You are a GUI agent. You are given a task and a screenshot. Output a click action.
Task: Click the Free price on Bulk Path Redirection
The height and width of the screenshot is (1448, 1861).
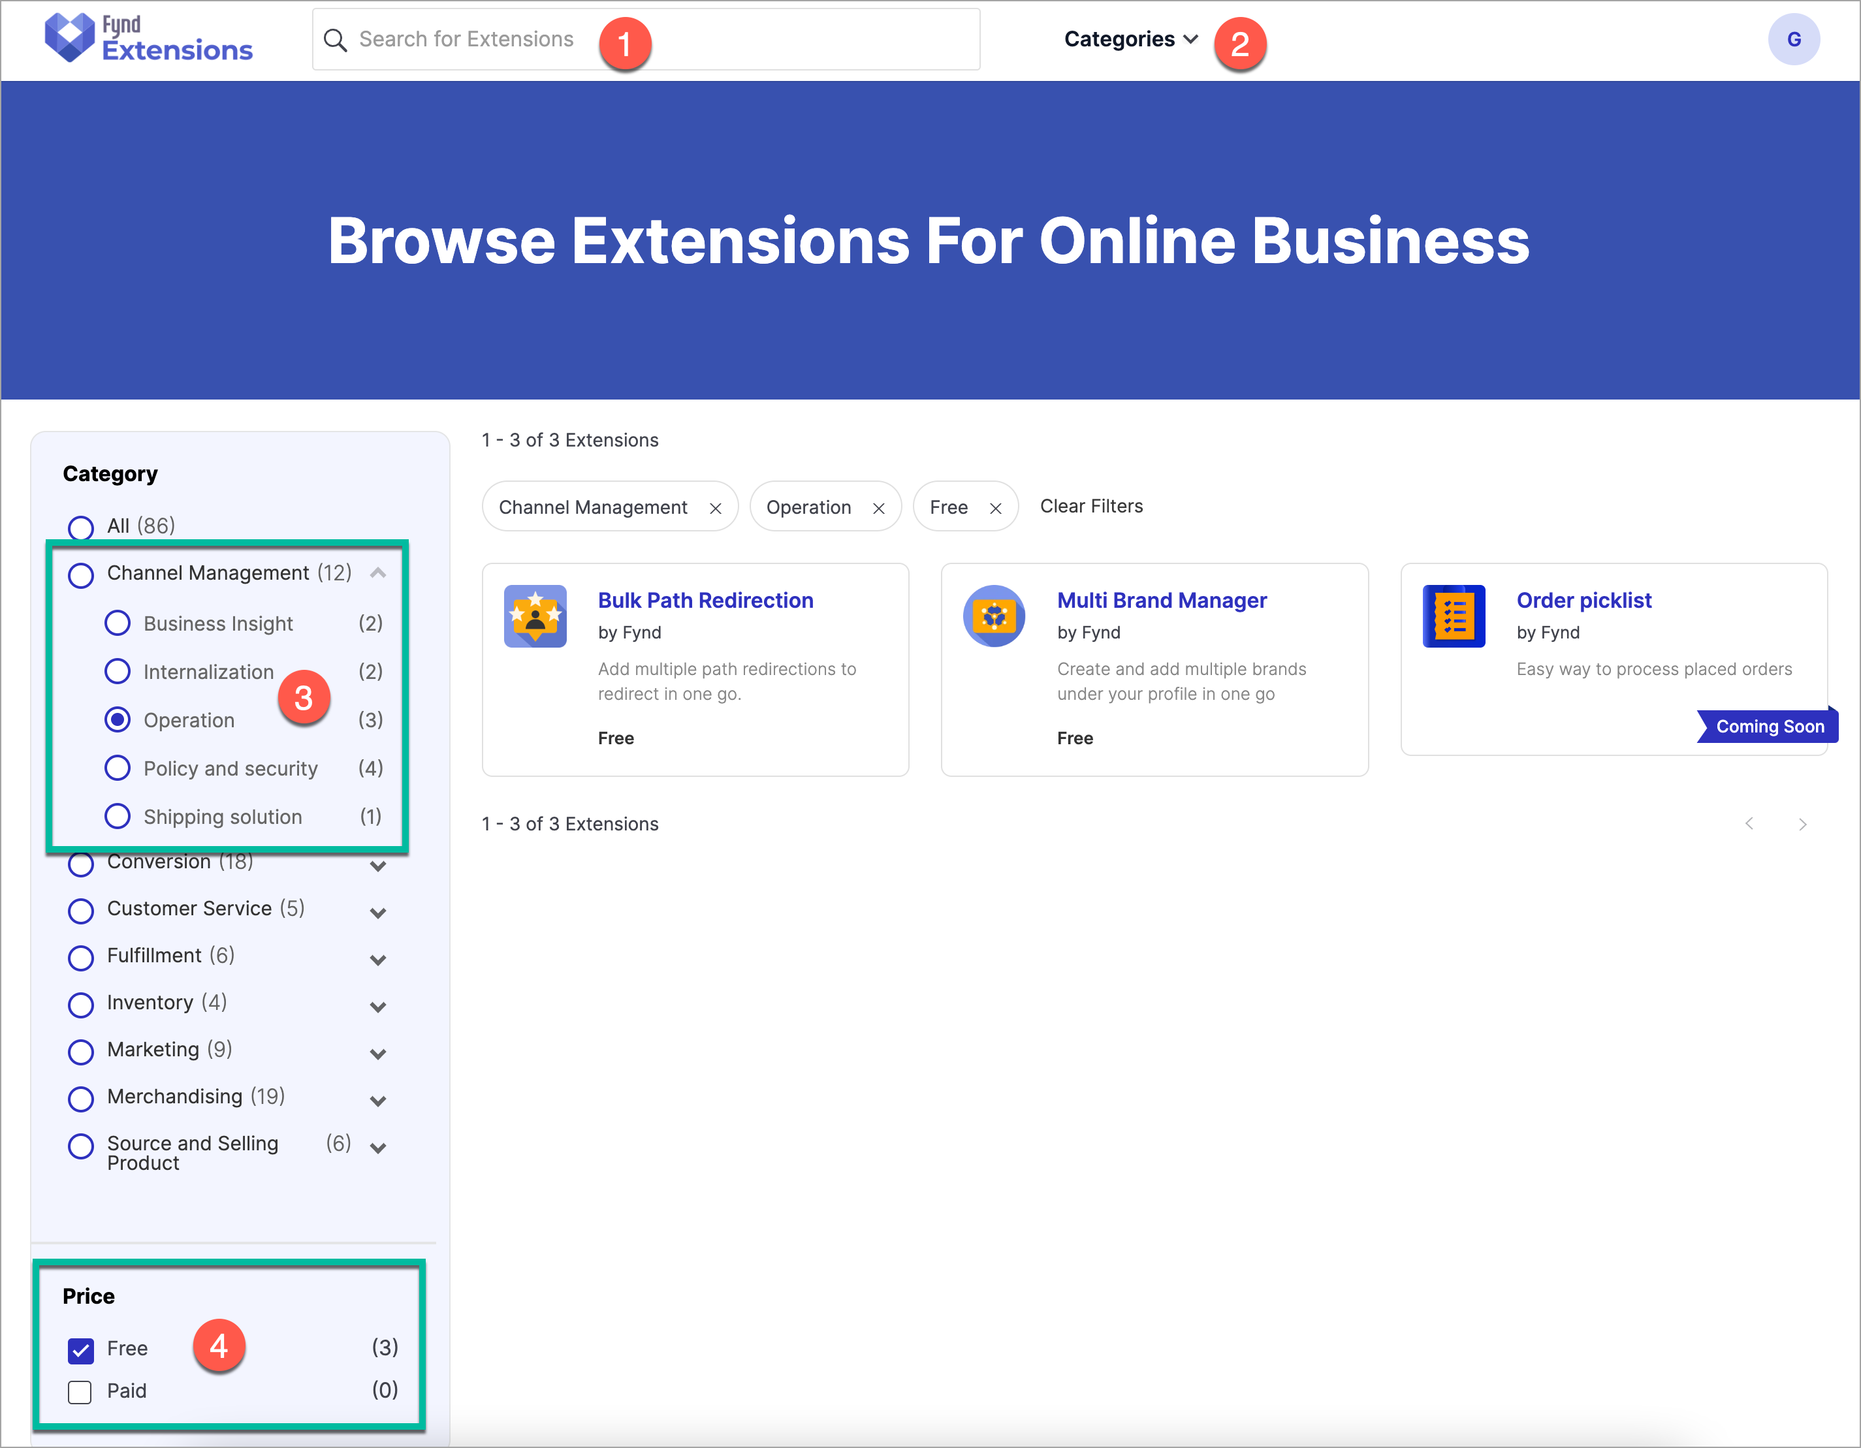pos(615,738)
